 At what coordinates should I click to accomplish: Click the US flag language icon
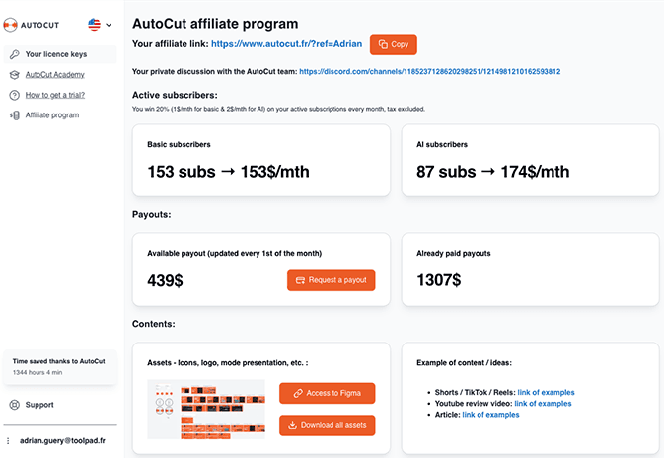pos(94,25)
